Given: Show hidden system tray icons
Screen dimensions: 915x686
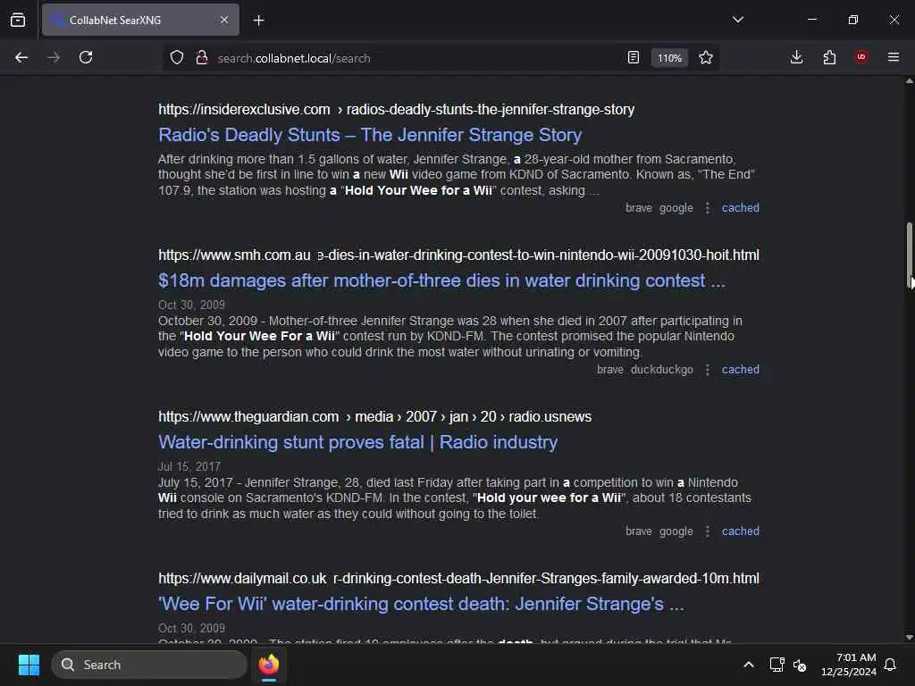Looking at the screenshot, I should point(749,665).
